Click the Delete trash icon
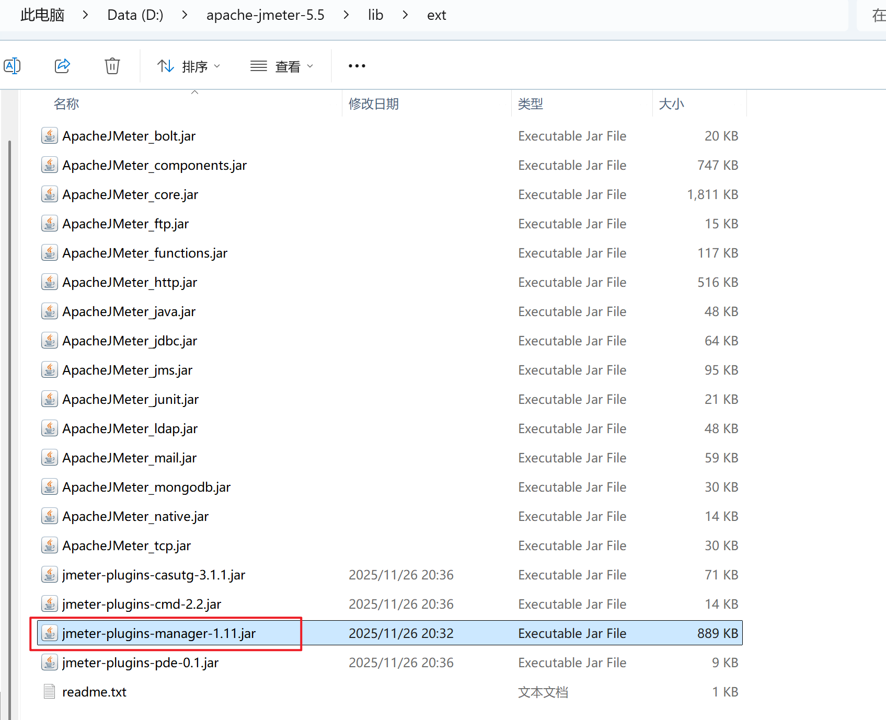The width and height of the screenshot is (886, 720). tap(112, 66)
